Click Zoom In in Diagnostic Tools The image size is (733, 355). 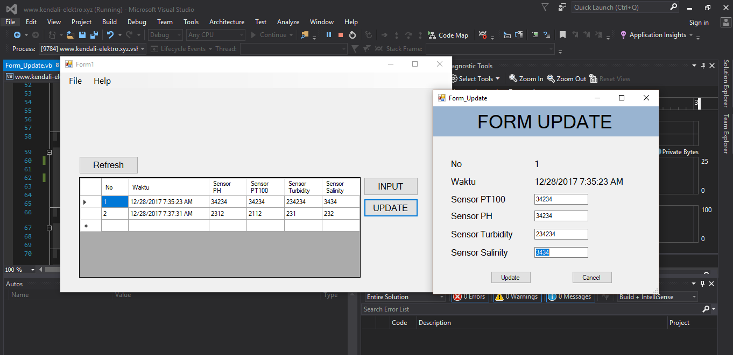(526, 78)
